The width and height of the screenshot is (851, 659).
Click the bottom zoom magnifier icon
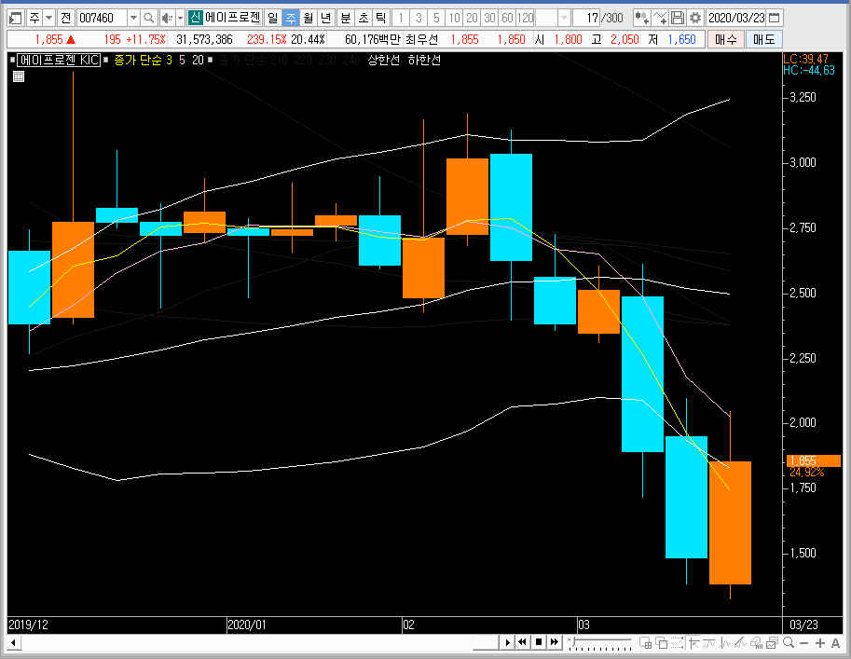(x=788, y=643)
